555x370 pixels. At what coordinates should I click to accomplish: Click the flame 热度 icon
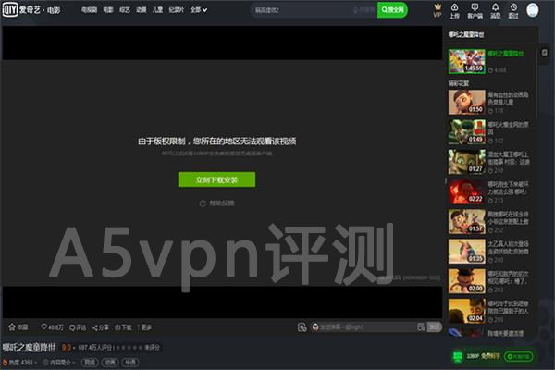[5, 363]
